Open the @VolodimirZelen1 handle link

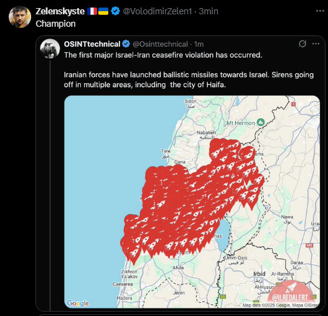(x=157, y=11)
